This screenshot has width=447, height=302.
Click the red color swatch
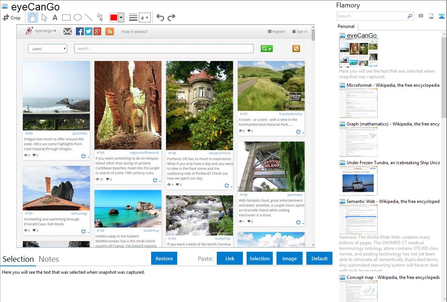tap(114, 18)
